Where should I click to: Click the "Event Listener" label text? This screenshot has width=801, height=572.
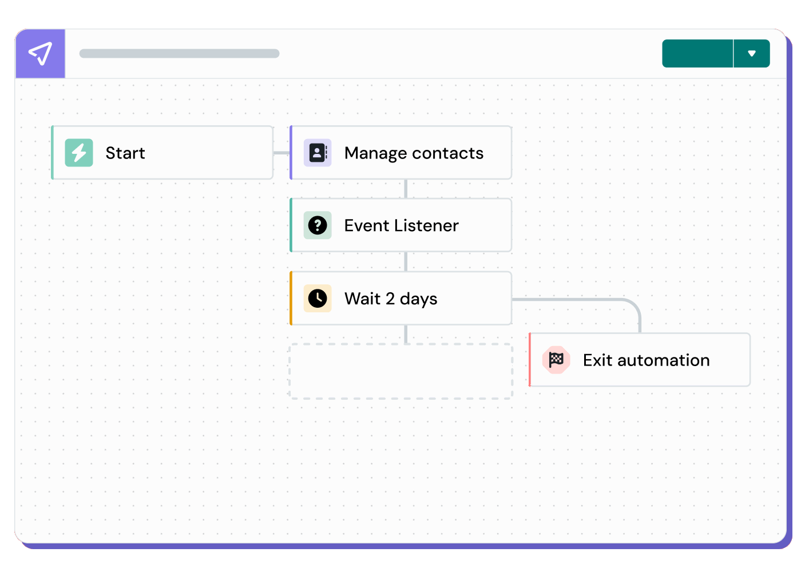pyautogui.click(x=402, y=226)
